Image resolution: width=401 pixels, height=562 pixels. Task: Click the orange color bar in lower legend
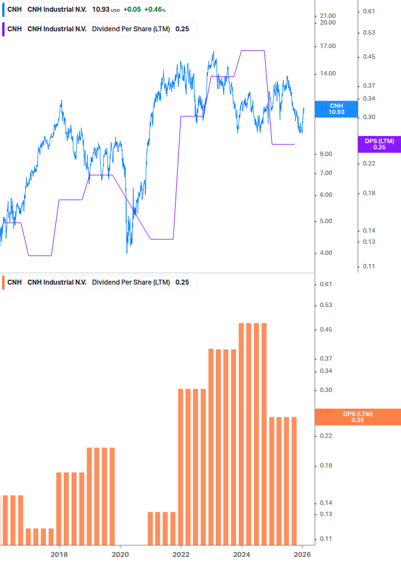[x=3, y=282]
